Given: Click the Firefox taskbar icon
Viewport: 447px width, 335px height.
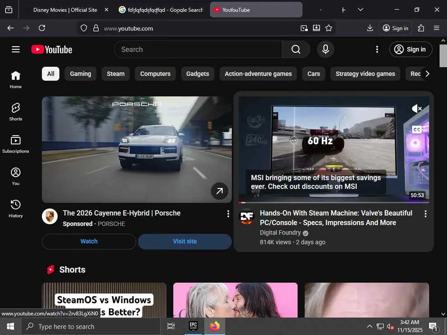Looking at the screenshot, I should point(214,326).
